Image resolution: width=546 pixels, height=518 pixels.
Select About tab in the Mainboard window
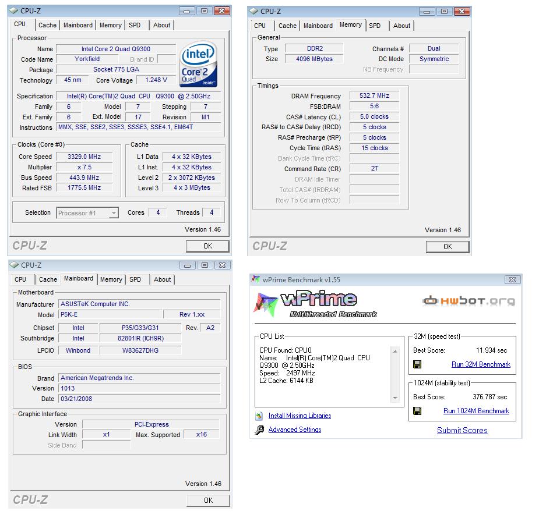click(162, 279)
